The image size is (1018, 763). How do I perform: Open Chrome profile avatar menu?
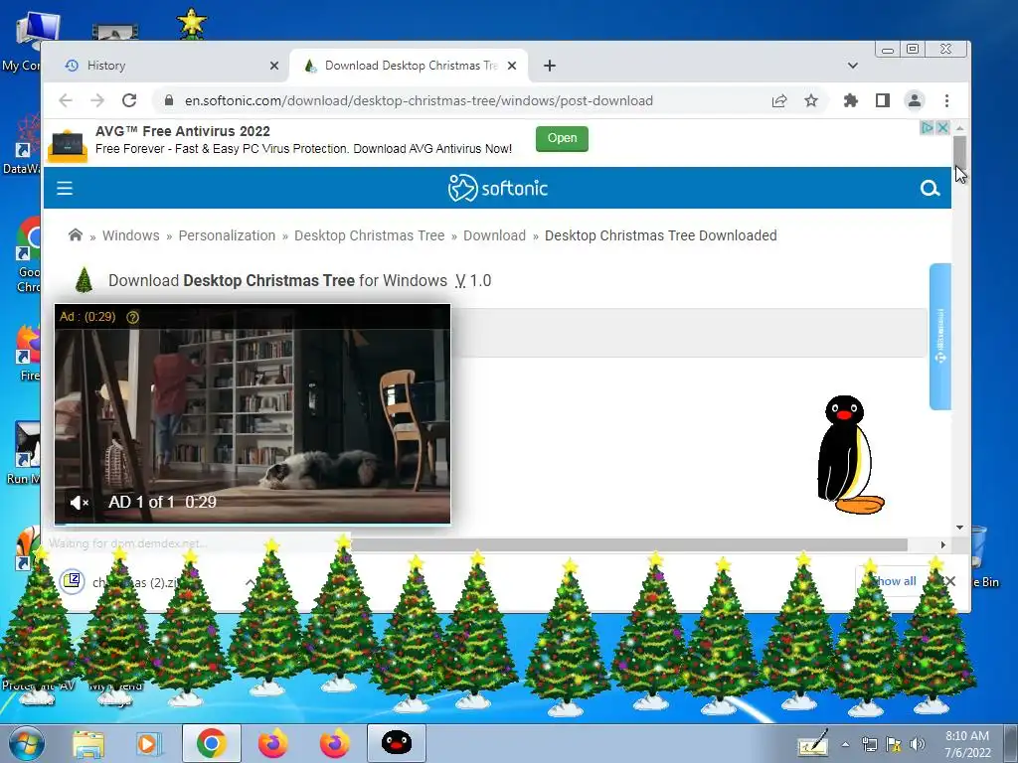click(x=915, y=100)
